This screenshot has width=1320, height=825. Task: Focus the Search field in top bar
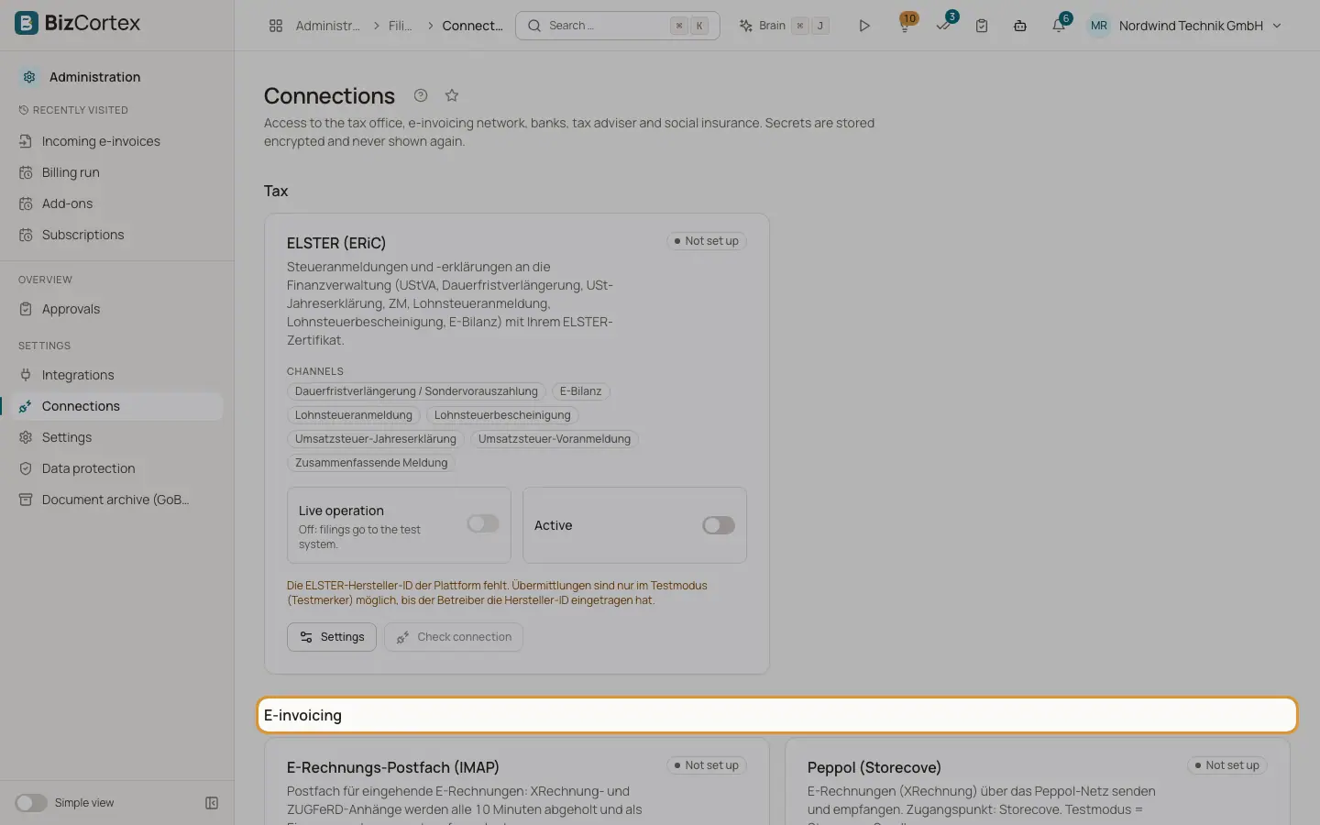click(x=618, y=26)
